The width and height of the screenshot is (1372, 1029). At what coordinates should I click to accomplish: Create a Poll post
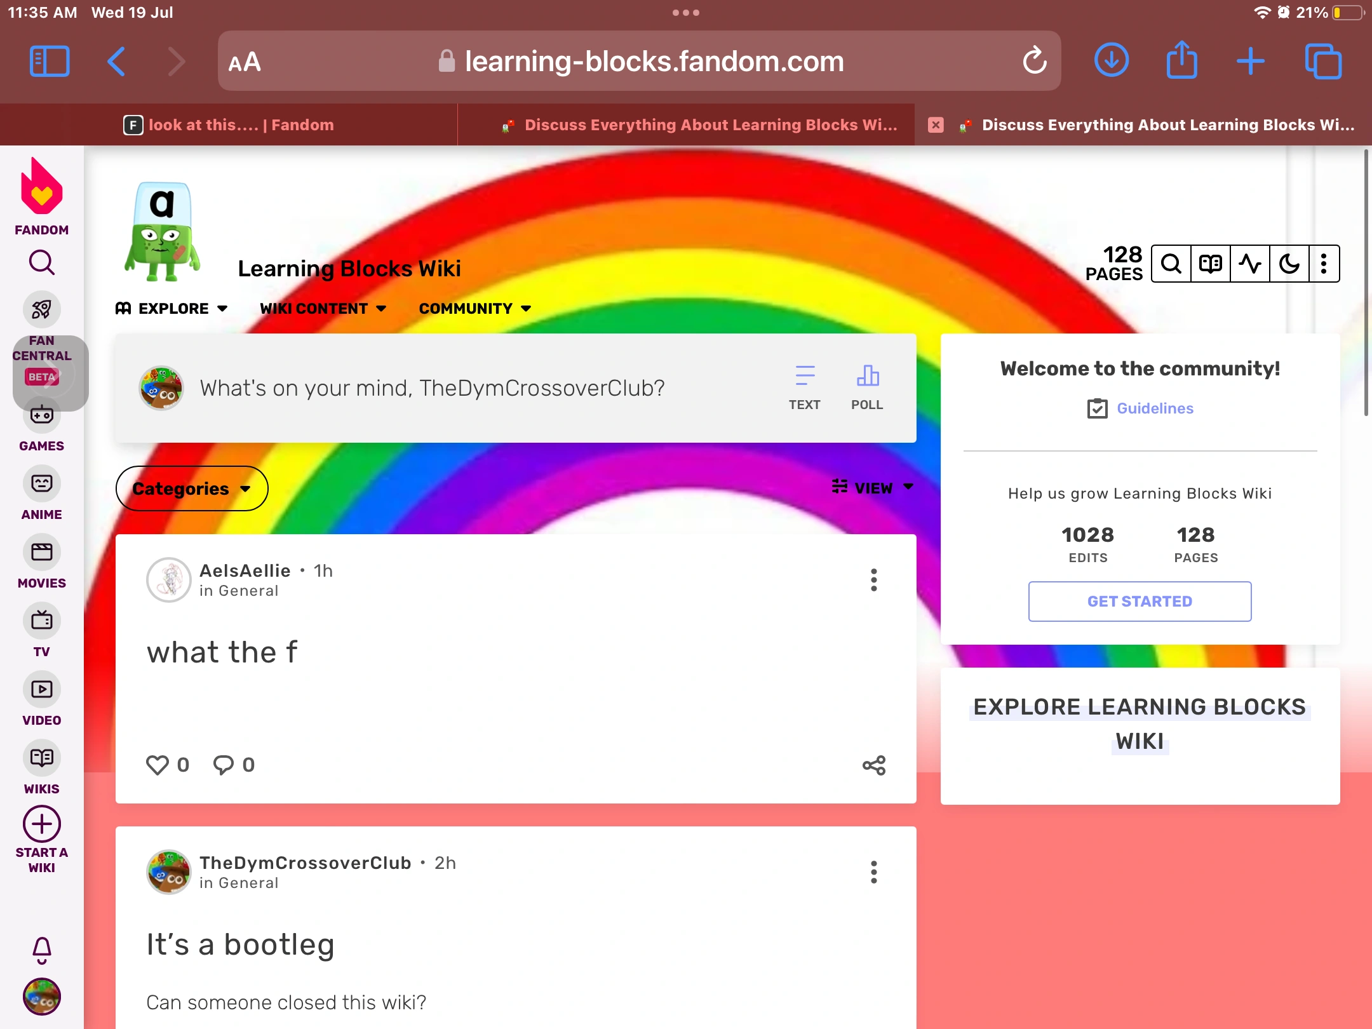(x=867, y=387)
